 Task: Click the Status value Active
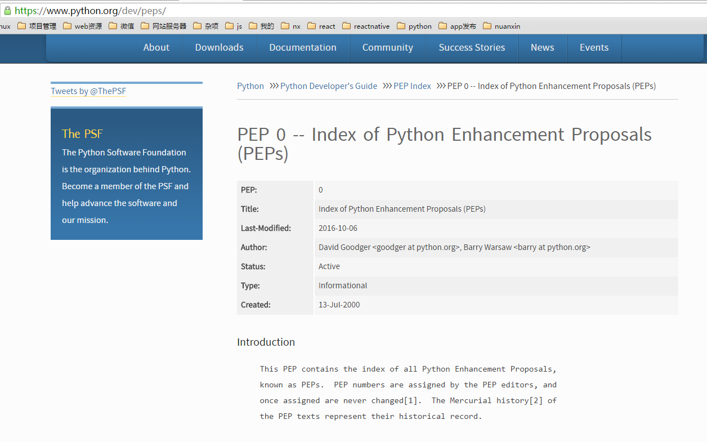click(x=329, y=266)
